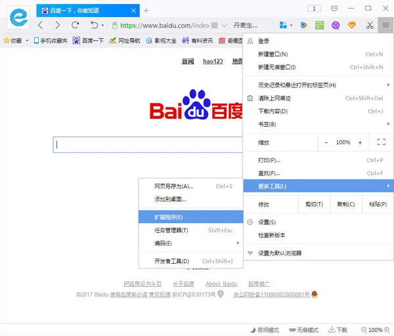Click the 复制(C) button

point(346,204)
